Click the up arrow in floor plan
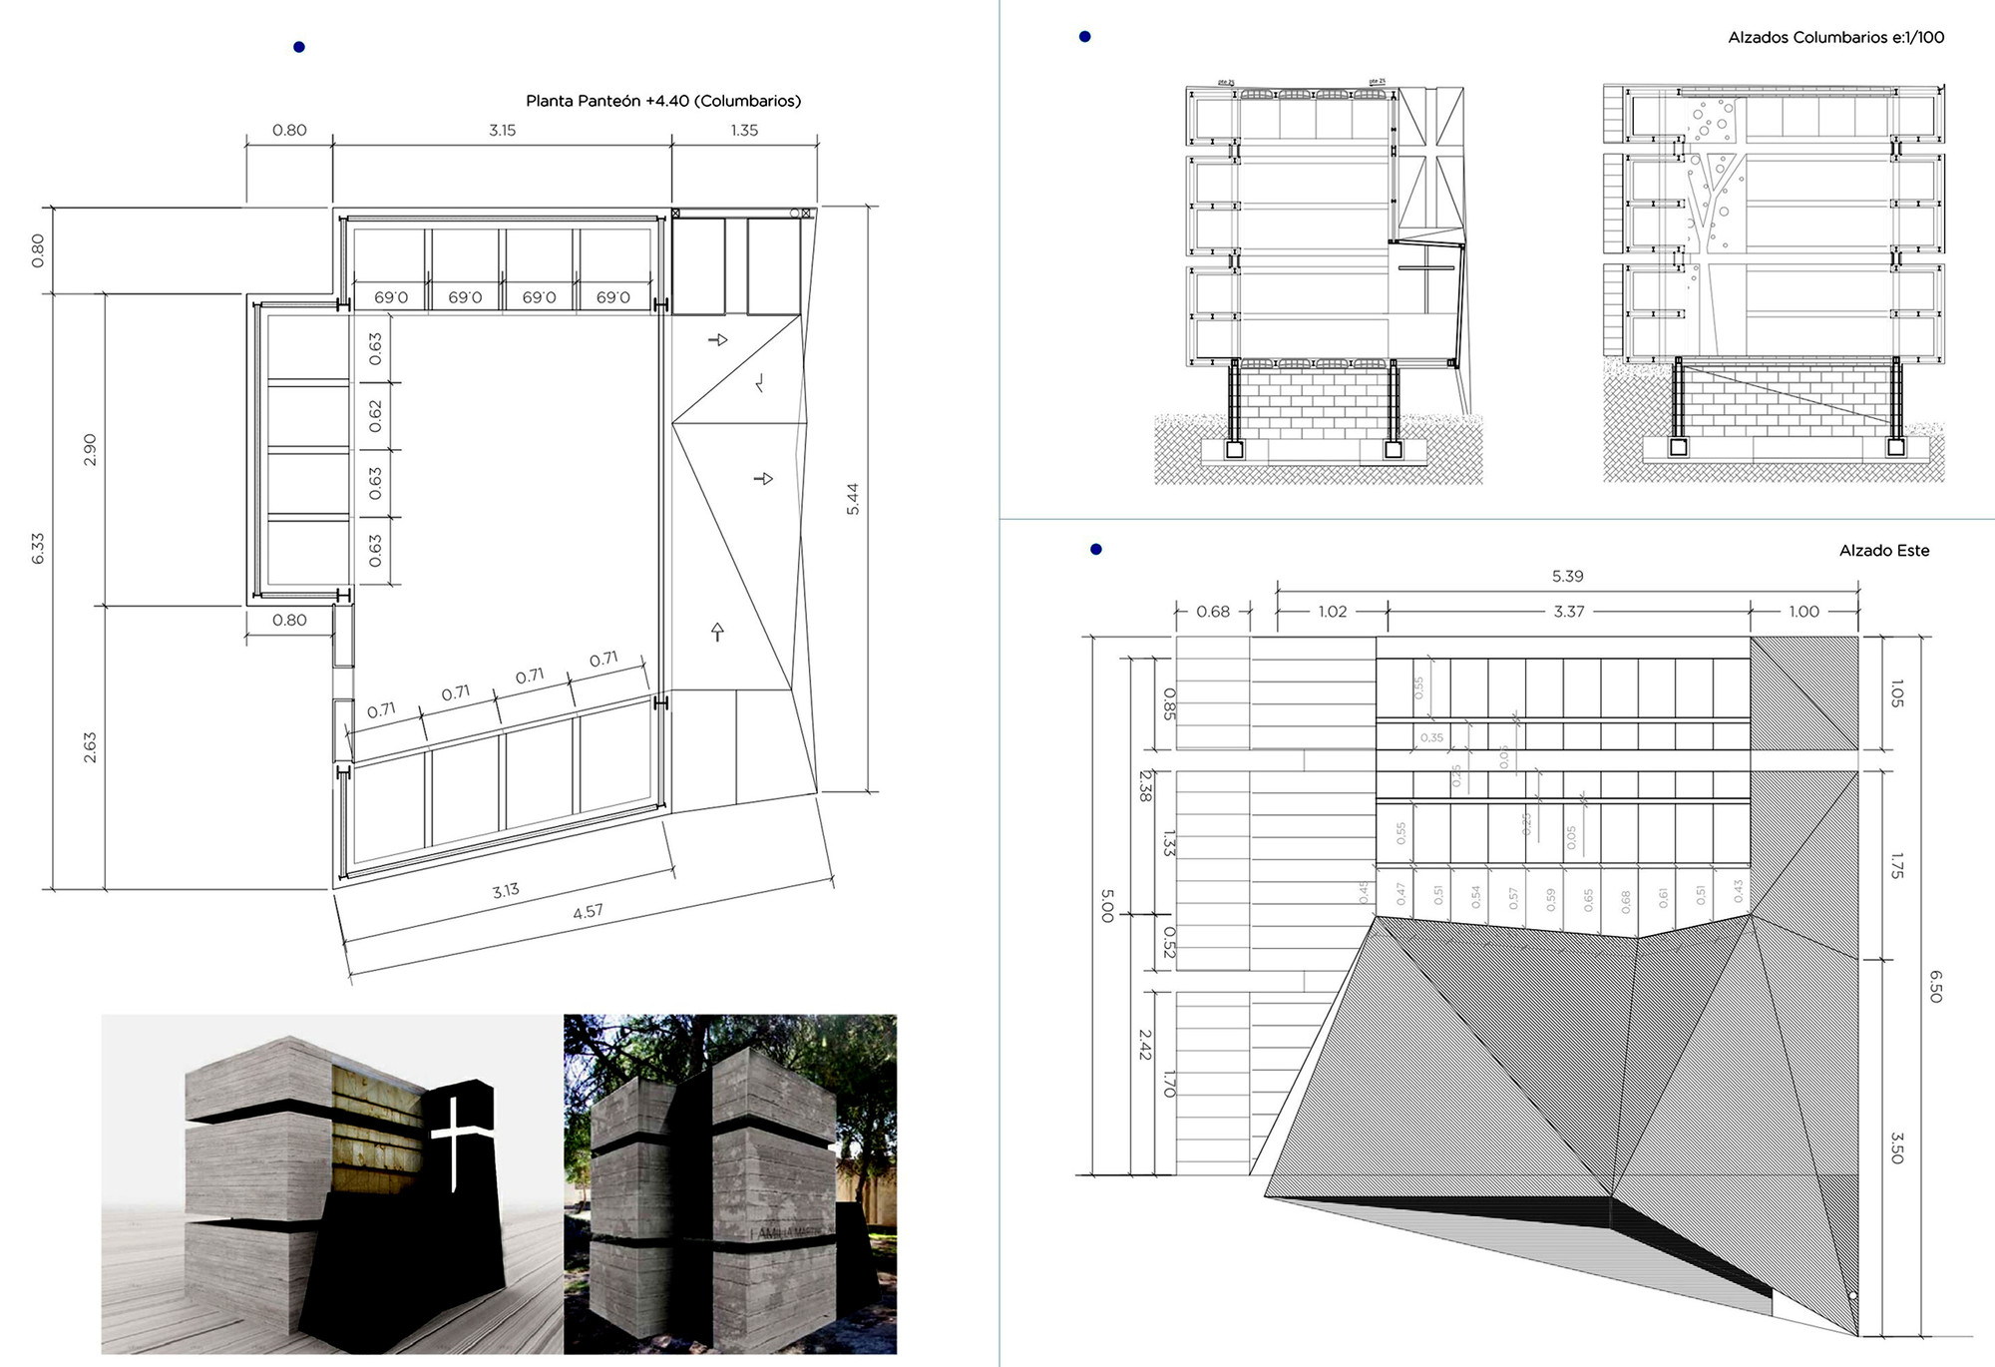The image size is (1995, 1367). click(x=716, y=631)
